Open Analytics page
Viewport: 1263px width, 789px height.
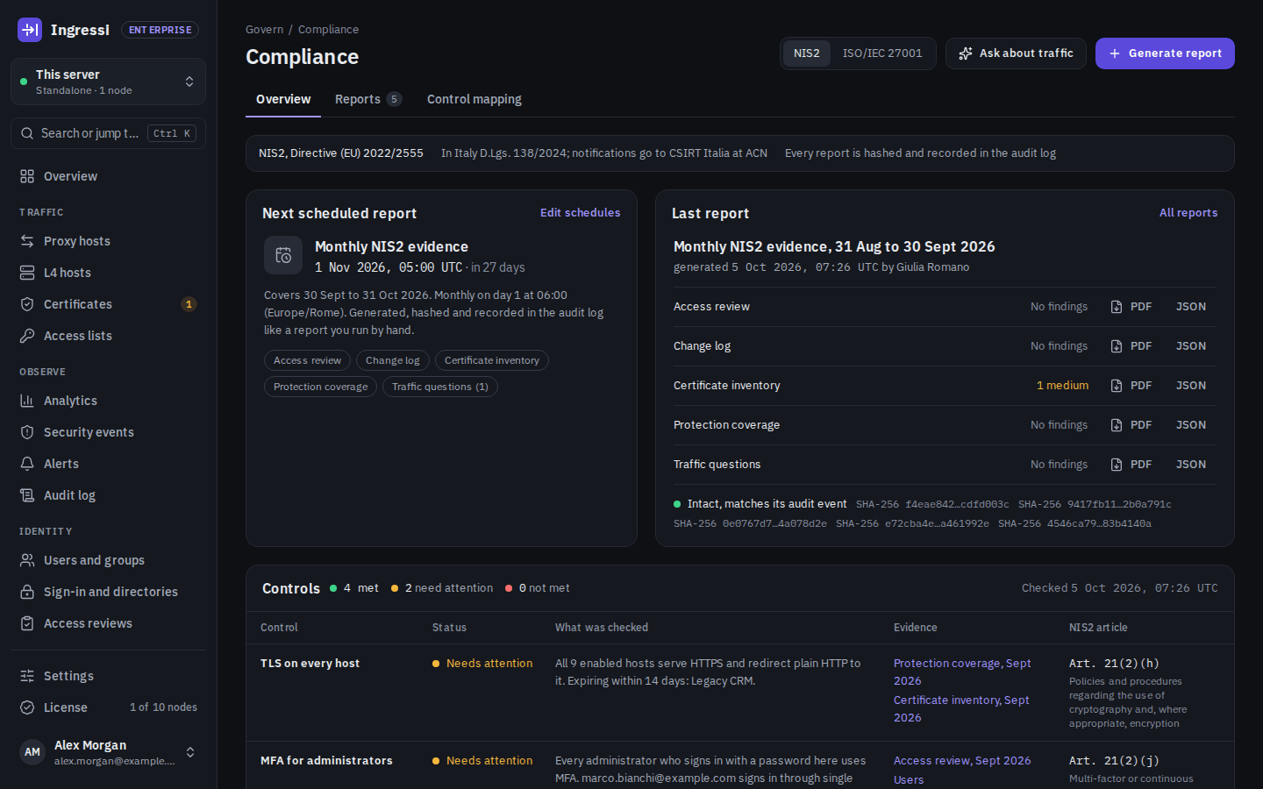point(108,401)
